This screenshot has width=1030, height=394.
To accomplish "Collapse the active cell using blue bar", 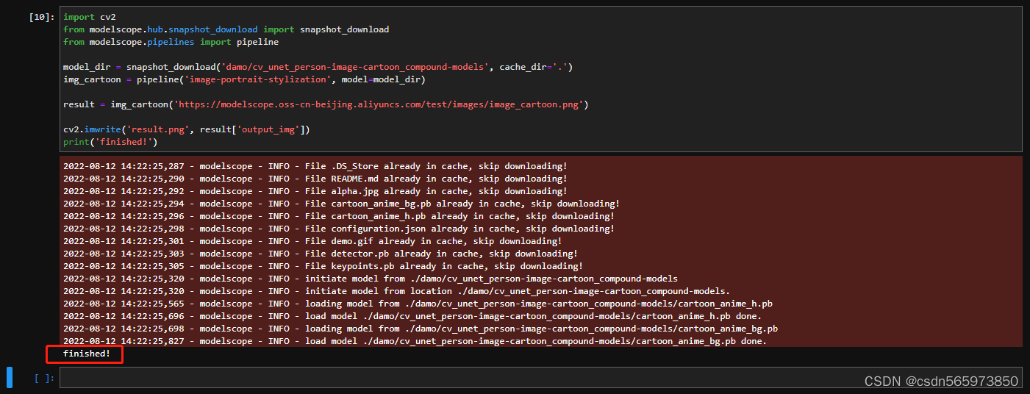I will click(10, 377).
